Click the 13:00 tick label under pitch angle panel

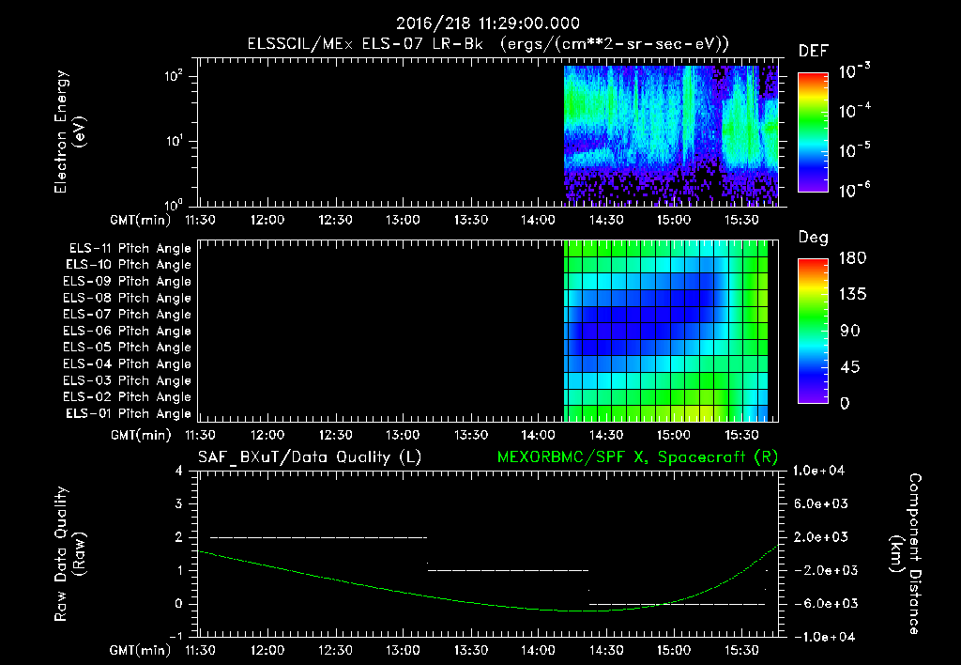tap(403, 436)
